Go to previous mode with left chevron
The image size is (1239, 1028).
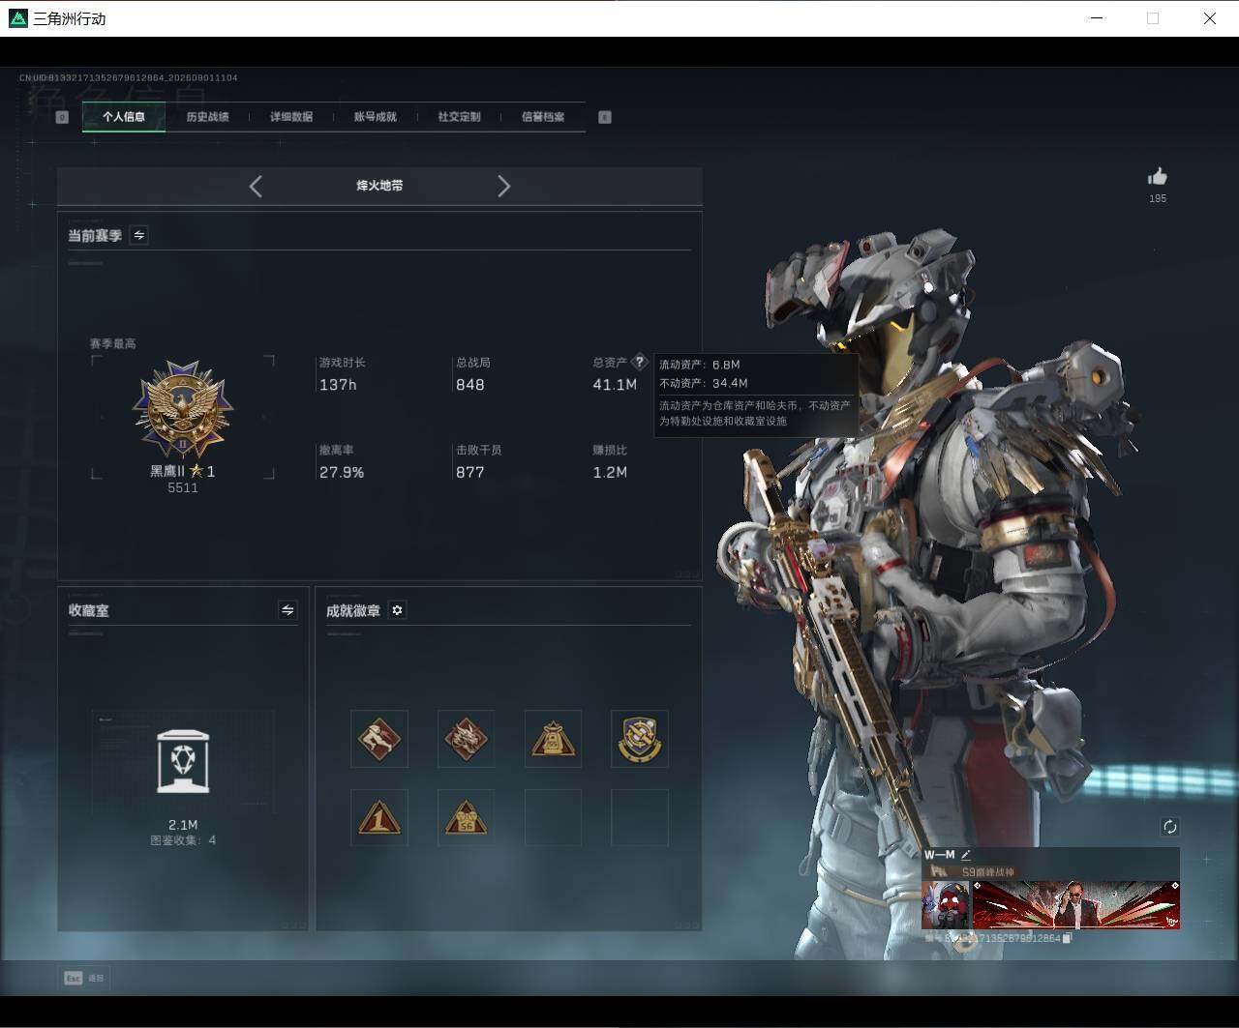coord(256,187)
